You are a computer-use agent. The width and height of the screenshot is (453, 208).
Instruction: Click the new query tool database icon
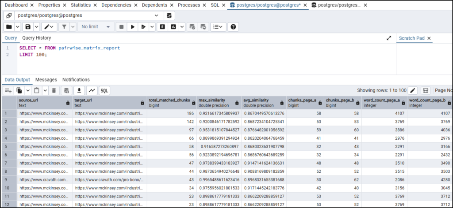169,15
